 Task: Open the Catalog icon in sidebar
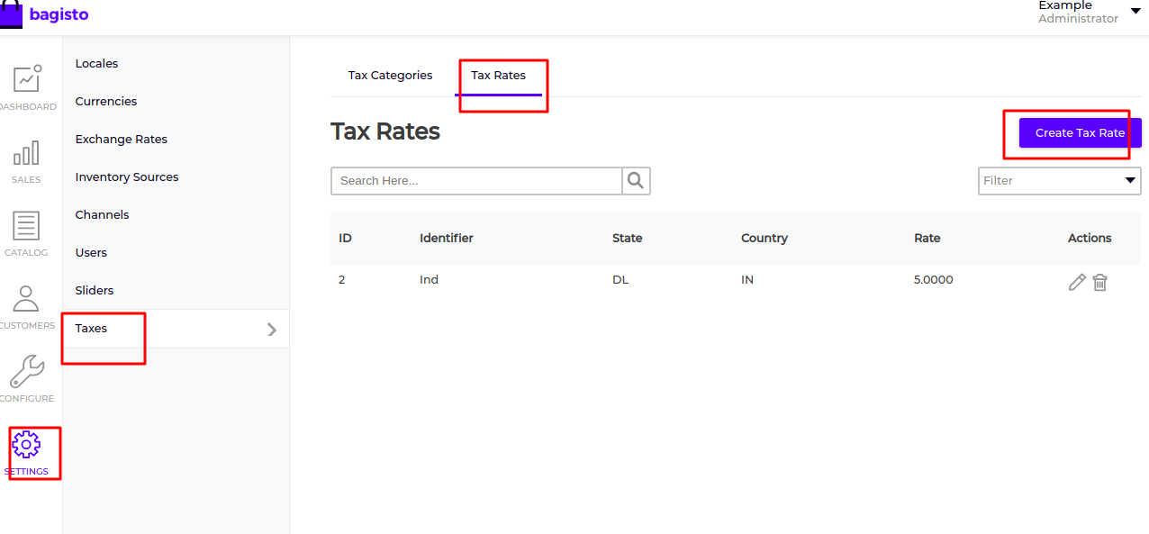tap(26, 226)
